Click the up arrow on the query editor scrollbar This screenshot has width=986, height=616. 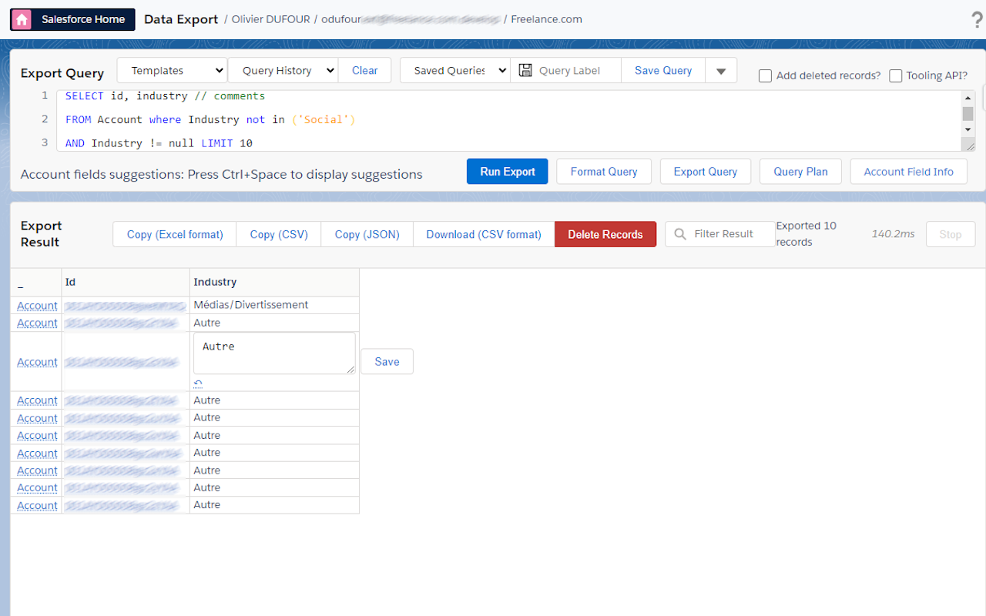point(968,96)
